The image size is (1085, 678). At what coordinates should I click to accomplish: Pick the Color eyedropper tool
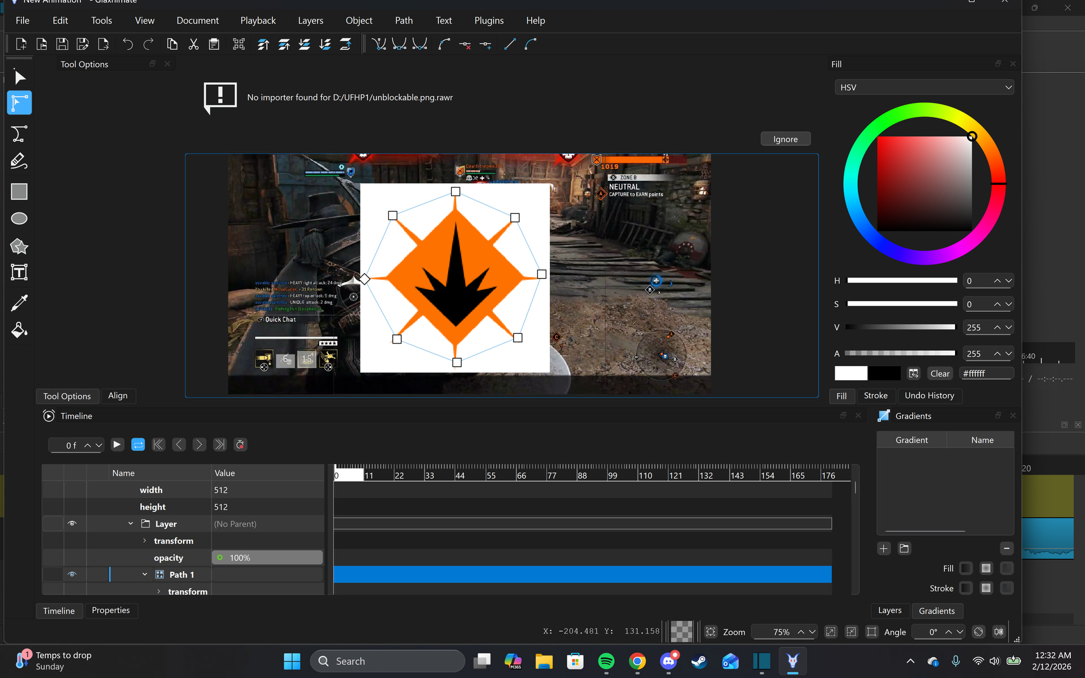tap(19, 303)
